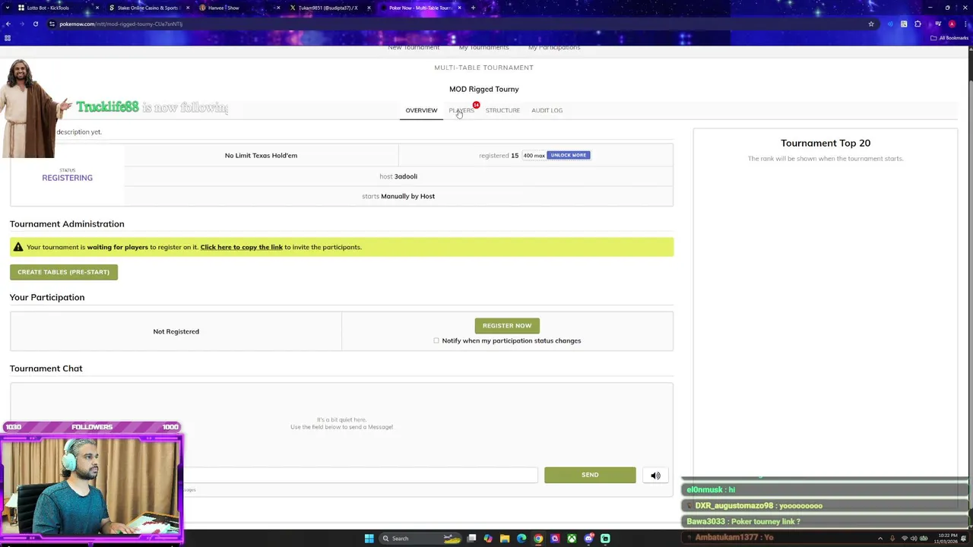The height and width of the screenshot is (547, 973).
Task: Open Google Chrome on taskbar
Action: [538, 539]
